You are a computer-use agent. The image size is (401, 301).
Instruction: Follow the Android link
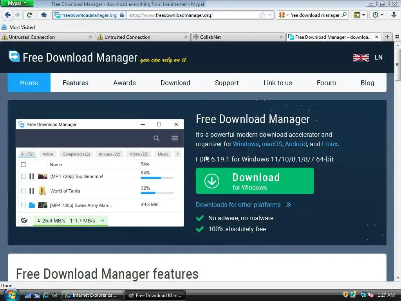(x=296, y=144)
